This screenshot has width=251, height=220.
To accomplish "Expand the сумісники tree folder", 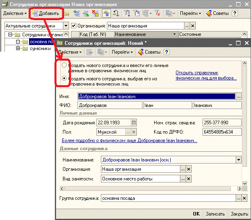I will (18, 48).
